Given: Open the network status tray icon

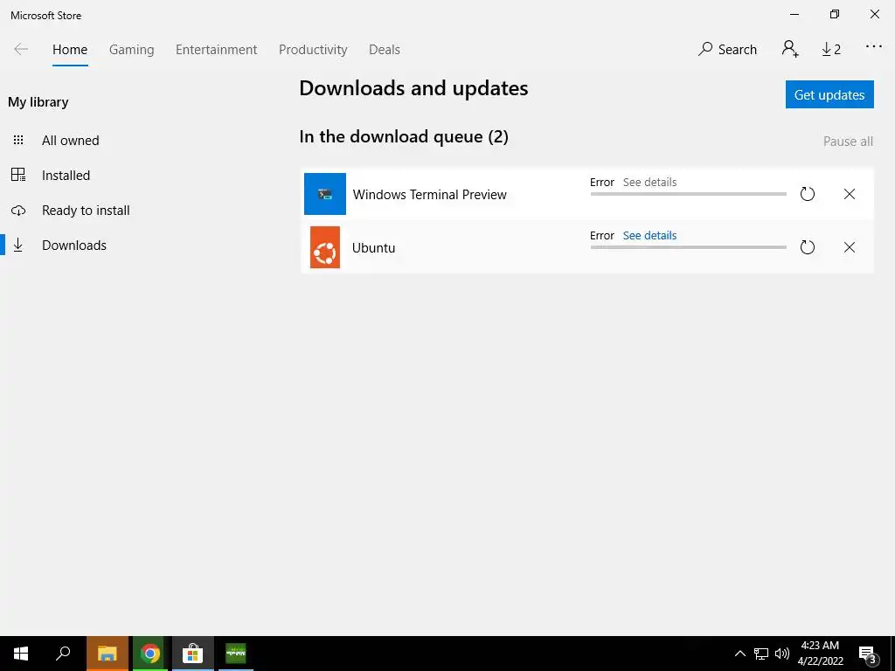Looking at the screenshot, I should [x=761, y=654].
